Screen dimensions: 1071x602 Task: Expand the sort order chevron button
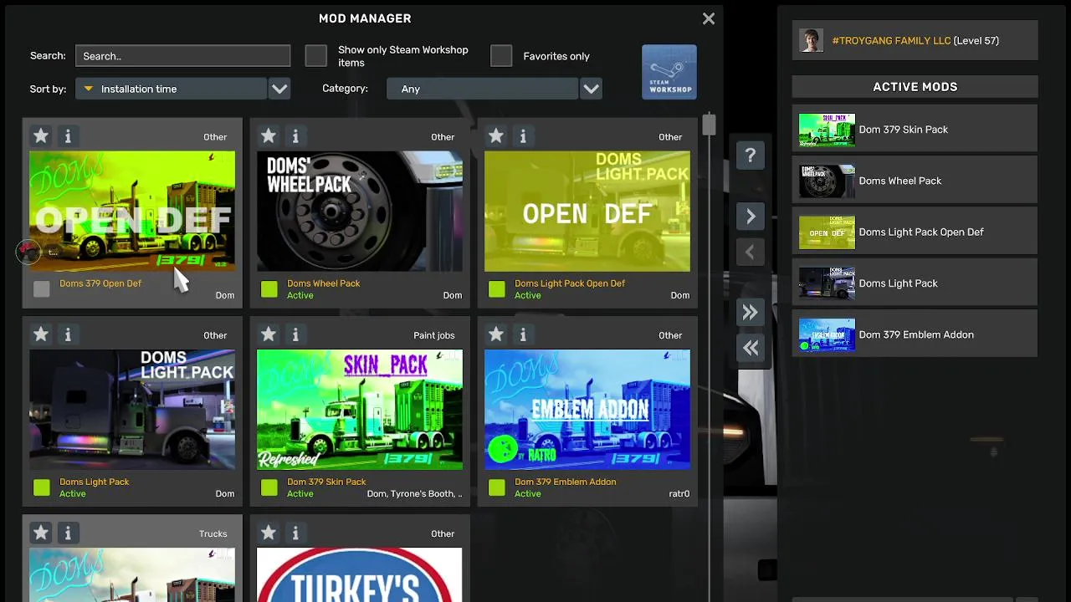click(x=279, y=89)
